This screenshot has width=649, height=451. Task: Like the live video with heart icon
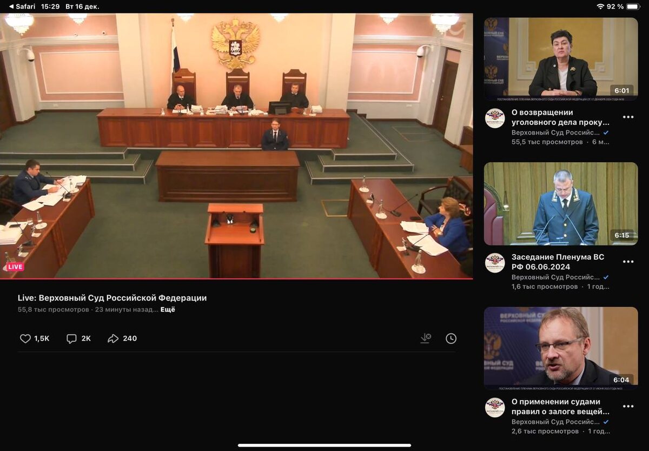click(x=25, y=339)
